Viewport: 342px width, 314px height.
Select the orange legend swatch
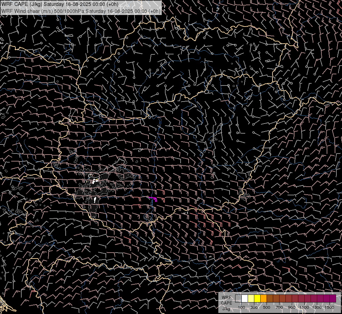tap(263, 298)
